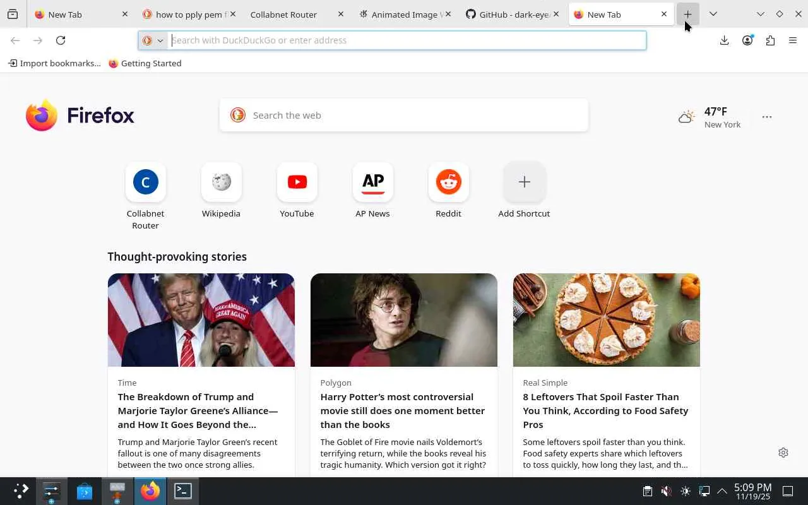
Task: Click the Search the web box
Action: 404,116
